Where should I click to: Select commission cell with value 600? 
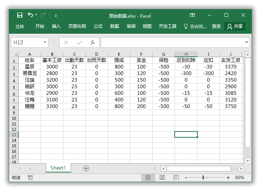[x=119, y=93]
